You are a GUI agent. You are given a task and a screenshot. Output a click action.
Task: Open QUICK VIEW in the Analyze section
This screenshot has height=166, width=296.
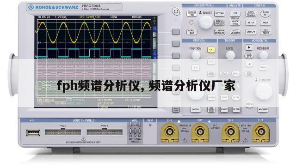pyautogui.click(x=235, y=23)
